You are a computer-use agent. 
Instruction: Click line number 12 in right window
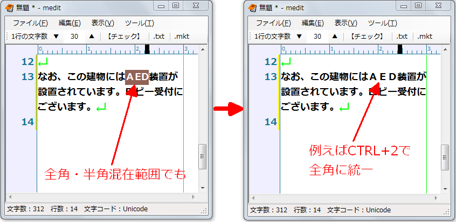pos(271,62)
